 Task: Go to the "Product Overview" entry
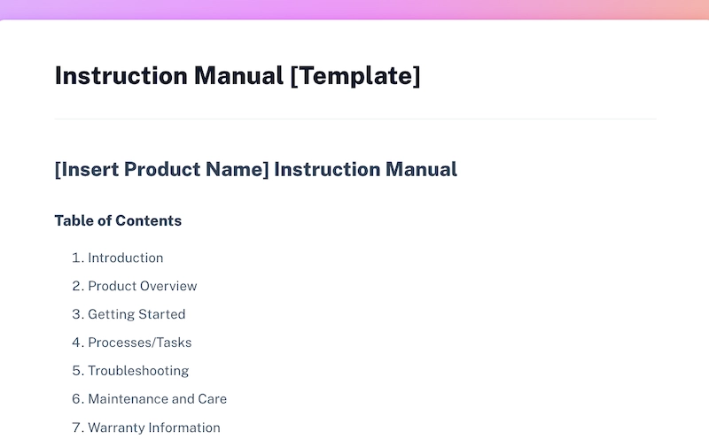coord(142,286)
